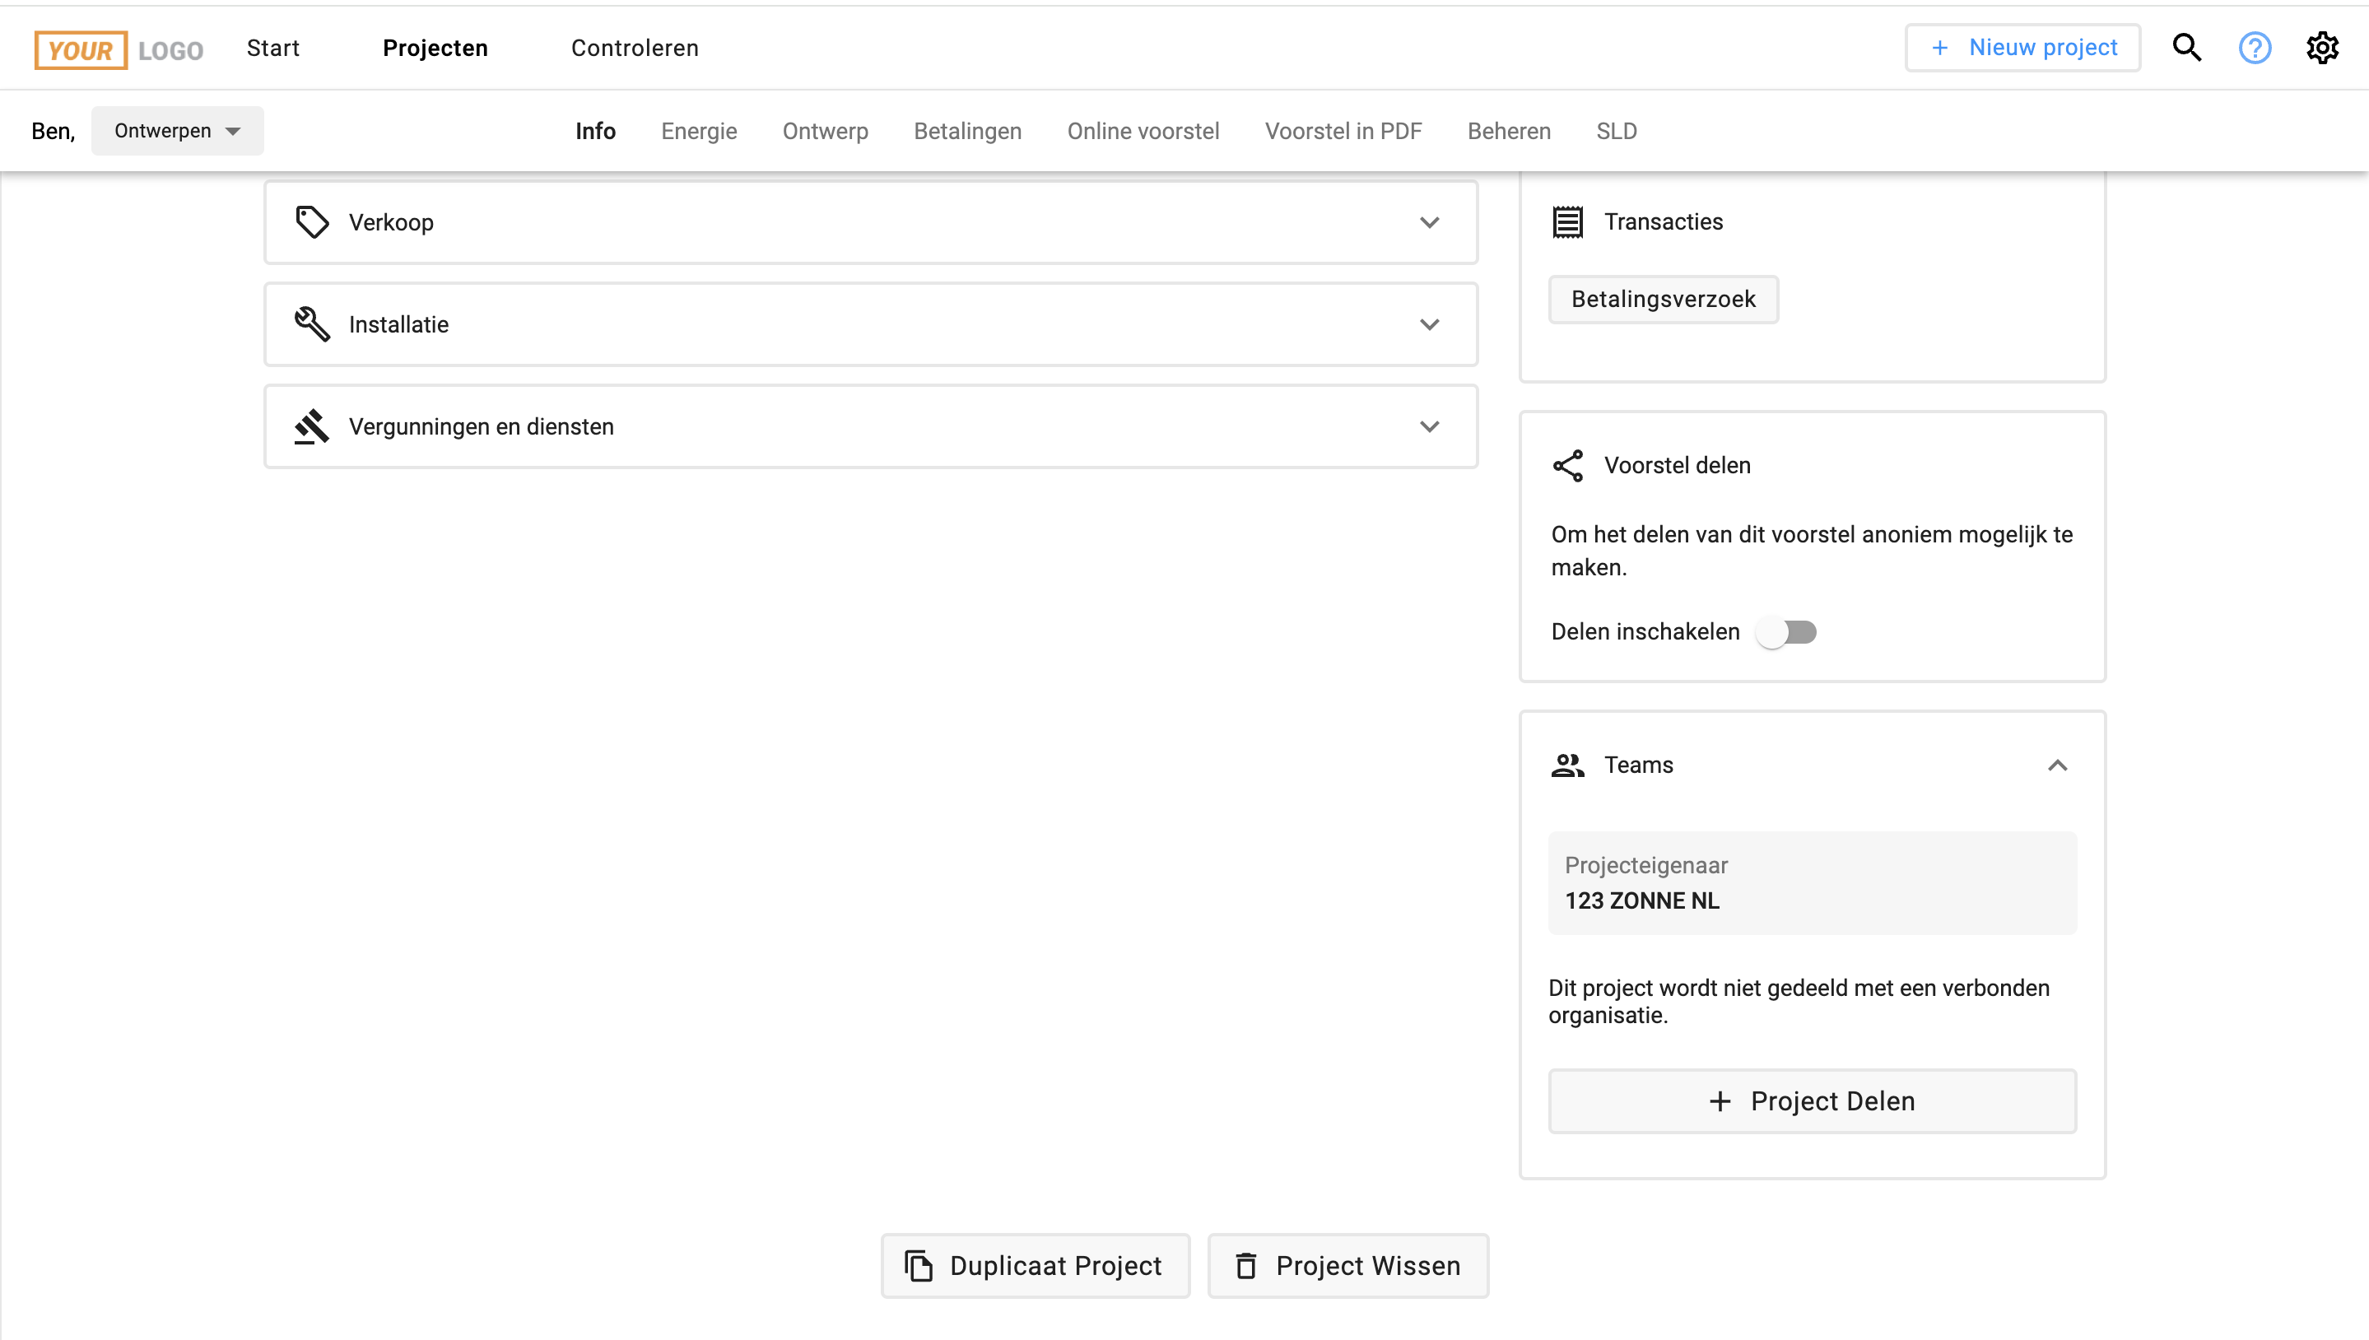Open the Ontwerpen status dropdown
This screenshot has height=1340, width=2369.
178,131
